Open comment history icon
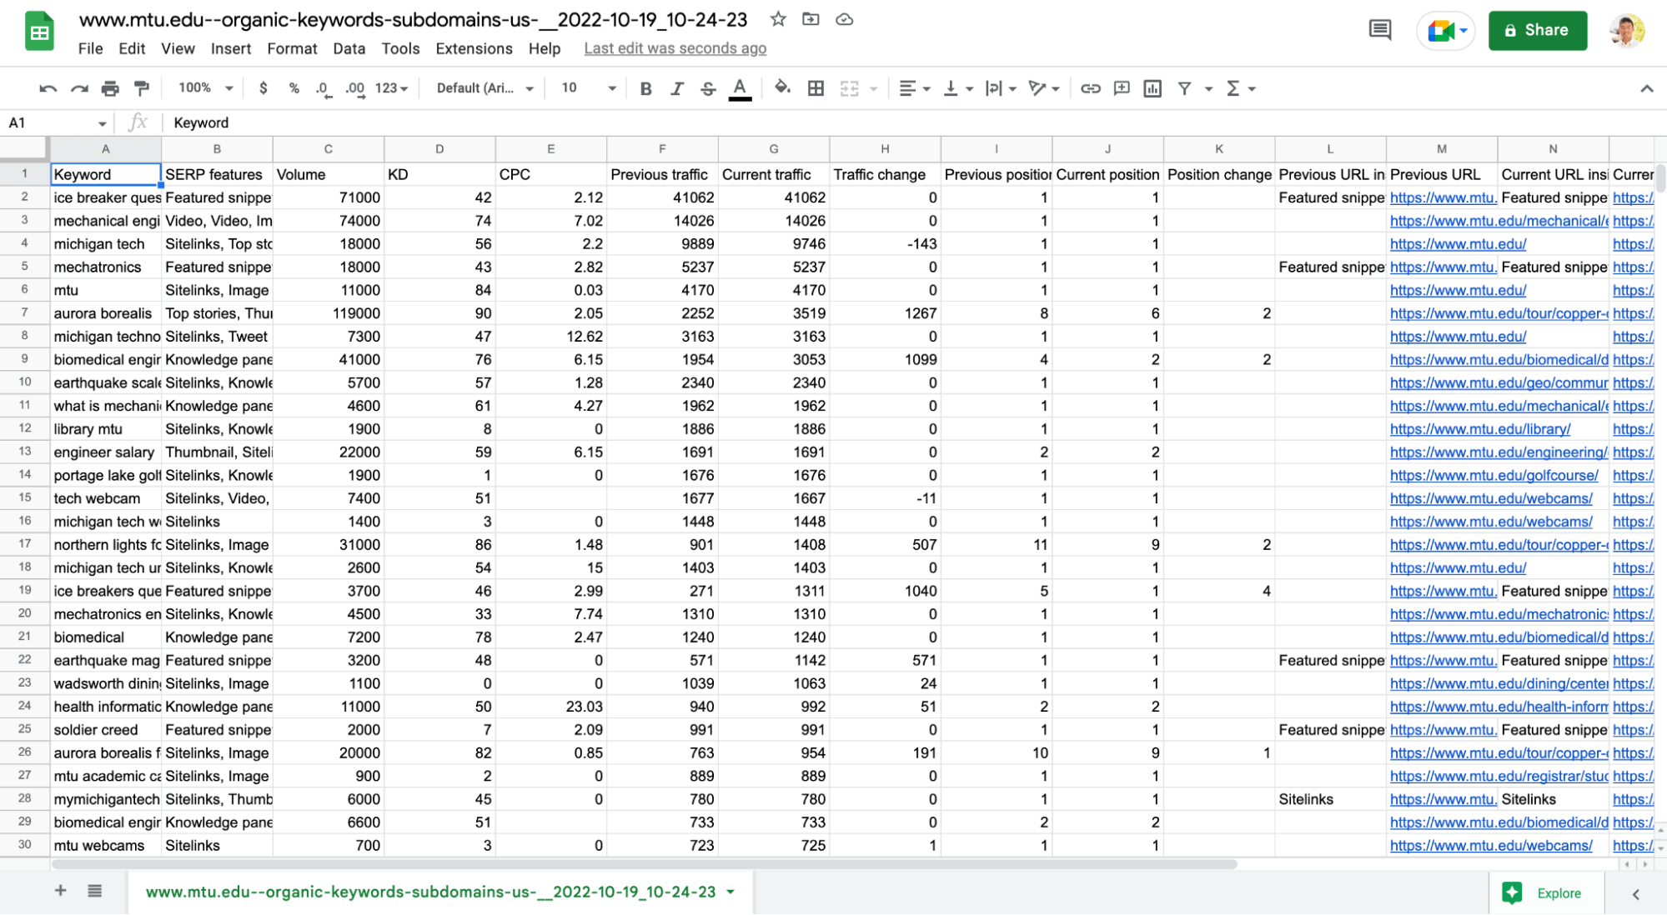Viewport: 1667px width, 915px height. 1379,31
